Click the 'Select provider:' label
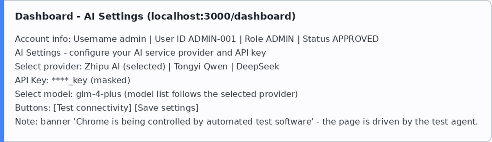 click(48, 66)
